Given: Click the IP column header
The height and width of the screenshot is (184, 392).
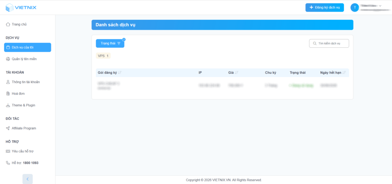Looking at the screenshot, I should click(x=200, y=73).
